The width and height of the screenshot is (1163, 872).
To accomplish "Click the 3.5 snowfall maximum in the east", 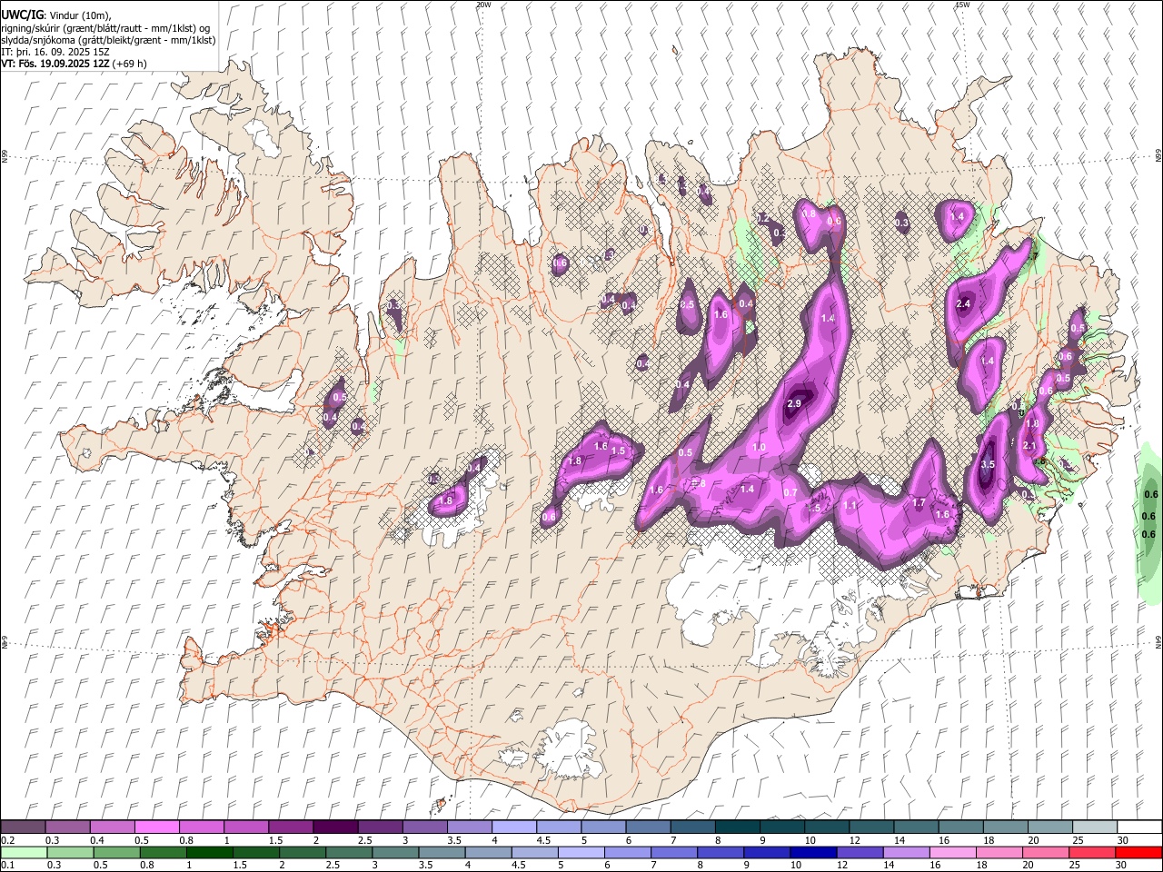I will click(989, 464).
